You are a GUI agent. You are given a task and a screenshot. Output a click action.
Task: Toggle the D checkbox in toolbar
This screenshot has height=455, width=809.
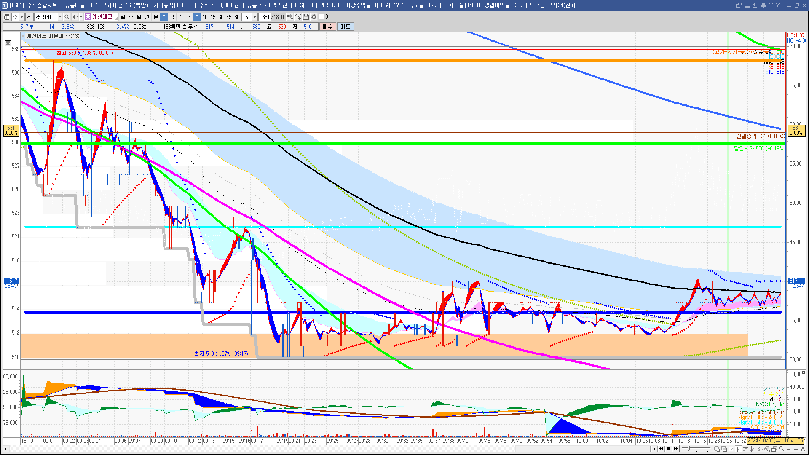point(322,17)
